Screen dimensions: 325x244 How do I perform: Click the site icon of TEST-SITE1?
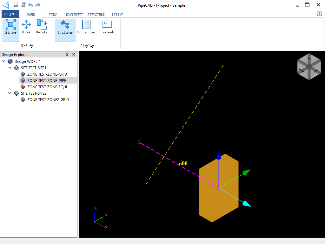coord(17,68)
